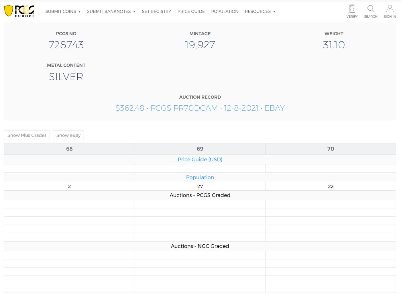
Task: Click the Population link in the table
Action: [200, 177]
